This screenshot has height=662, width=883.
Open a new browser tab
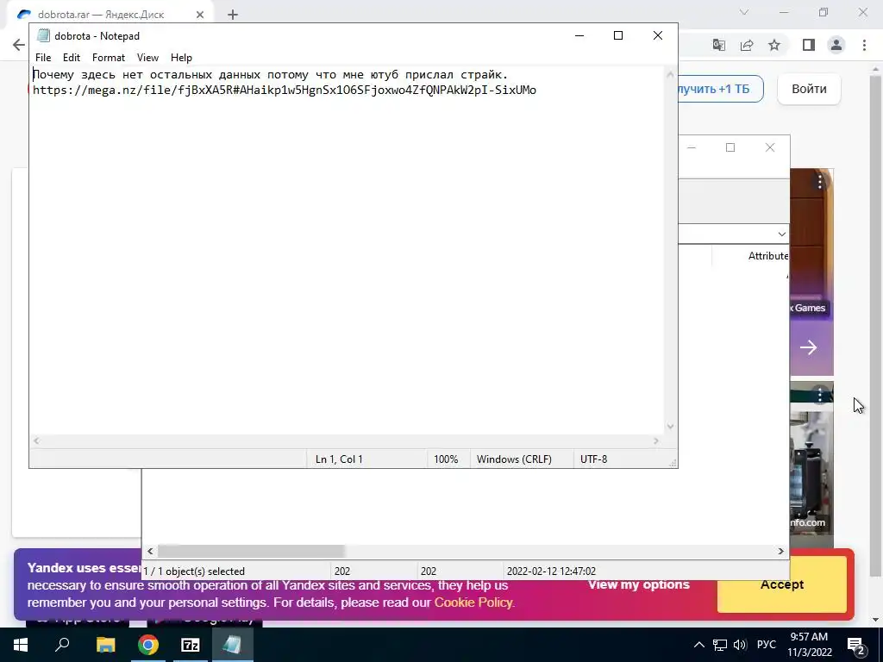tap(233, 15)
